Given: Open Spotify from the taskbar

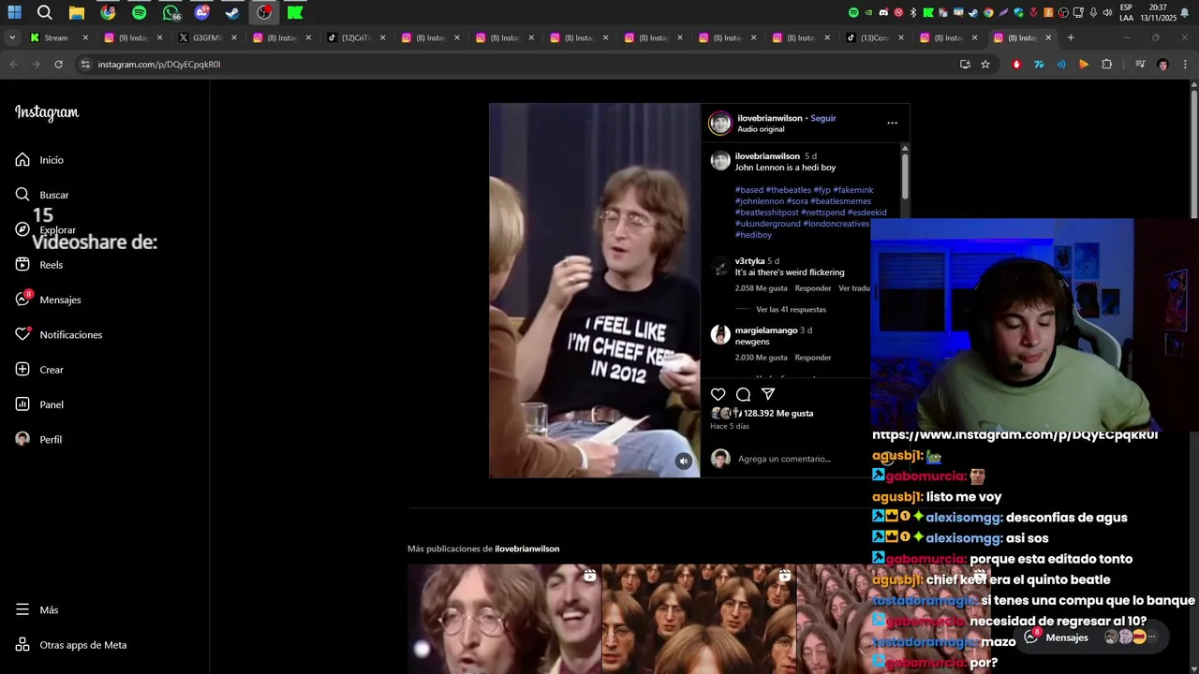Looking at the screenshot, I should [x=139, y=12].
